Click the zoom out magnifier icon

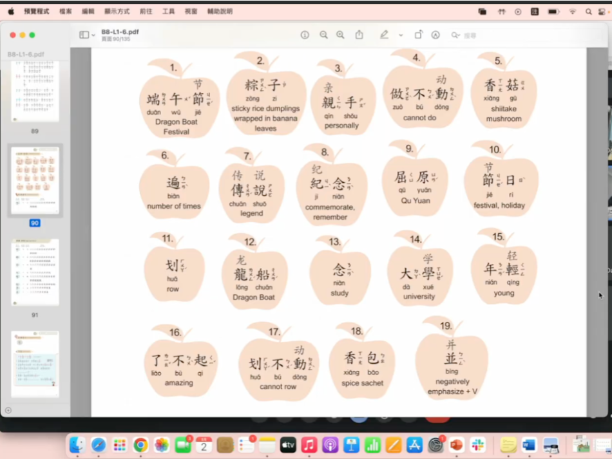323,35
